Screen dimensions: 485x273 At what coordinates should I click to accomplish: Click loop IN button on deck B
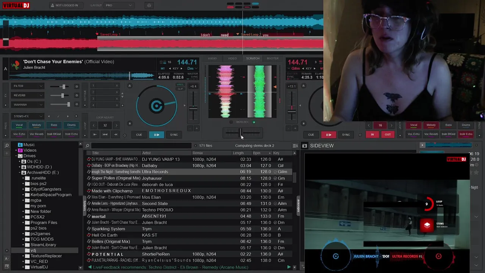click(x=372, y=135)
